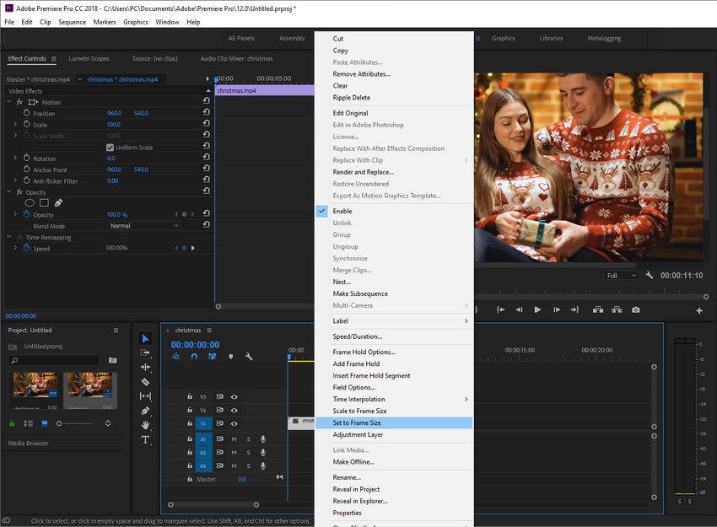The image size is (717, 527).
Task: Select the Track Select Forward tool
Action: pyautogui.click(x=144, y=352)
